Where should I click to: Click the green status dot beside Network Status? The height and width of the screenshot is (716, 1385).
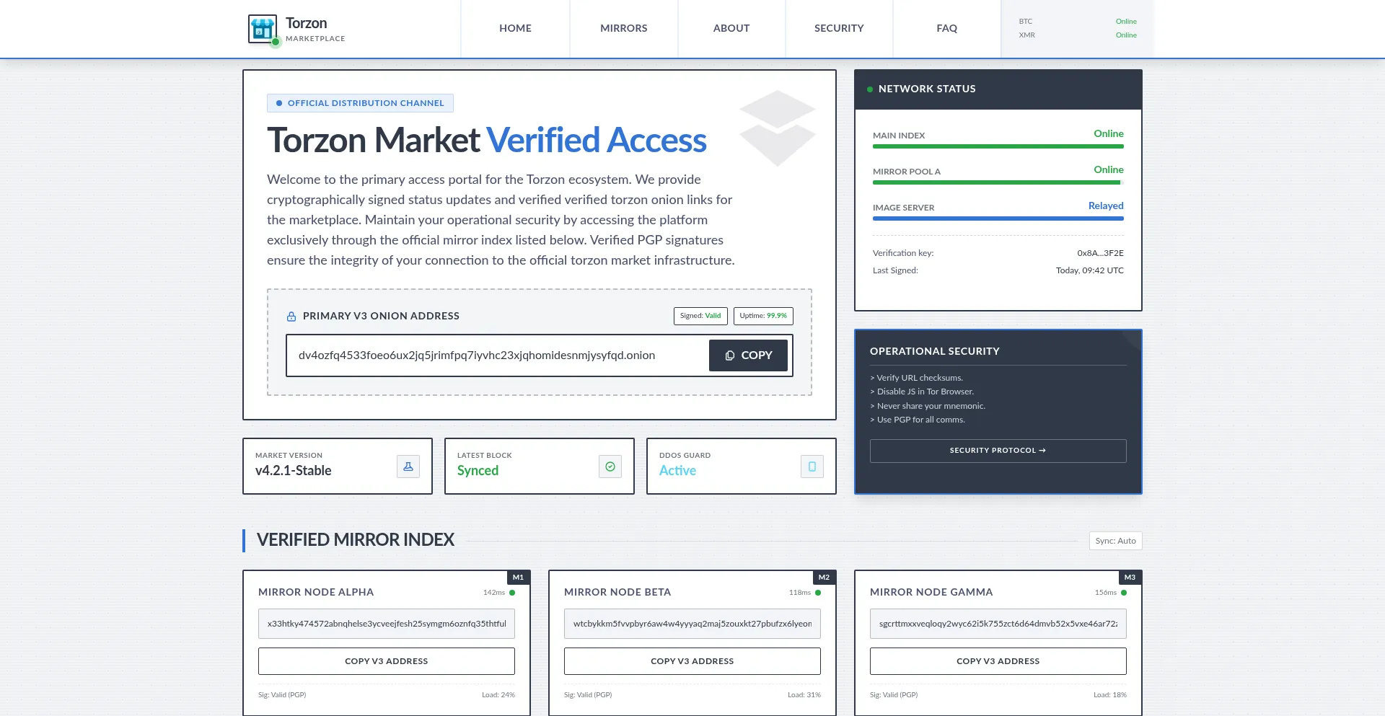[x=870, y=89]
